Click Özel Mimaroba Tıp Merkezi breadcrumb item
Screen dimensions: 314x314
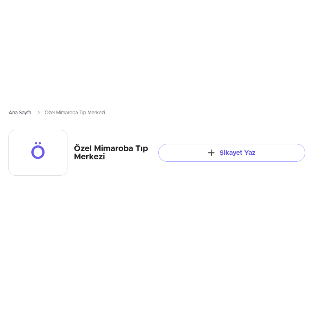click(x=75, y=113)
